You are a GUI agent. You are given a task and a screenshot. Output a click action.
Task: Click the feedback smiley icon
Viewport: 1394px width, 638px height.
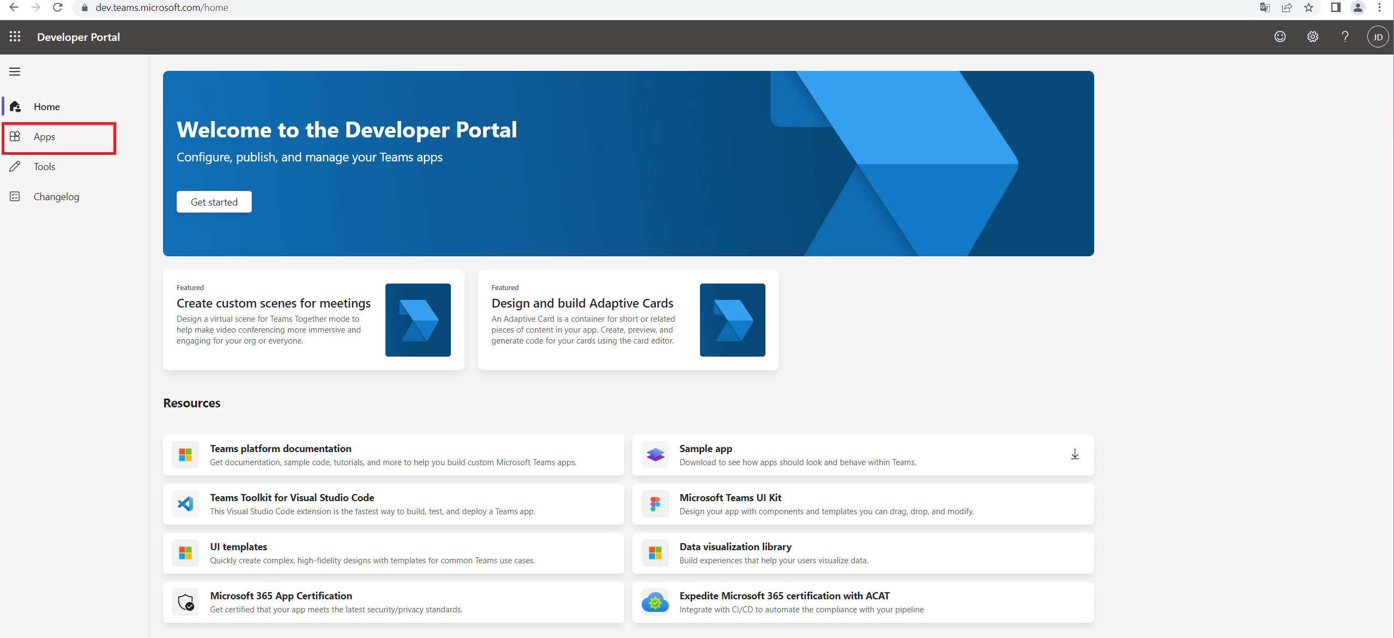point(1280,37)
